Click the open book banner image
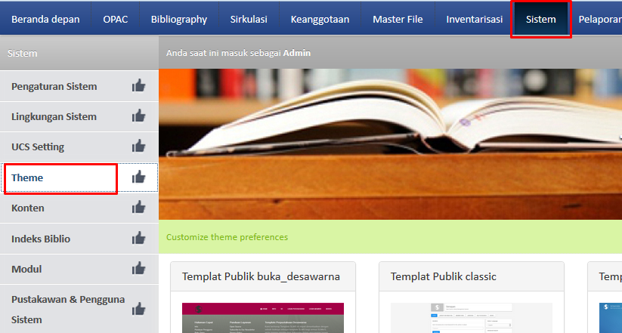Screen dimensions: 622x333 390,144
